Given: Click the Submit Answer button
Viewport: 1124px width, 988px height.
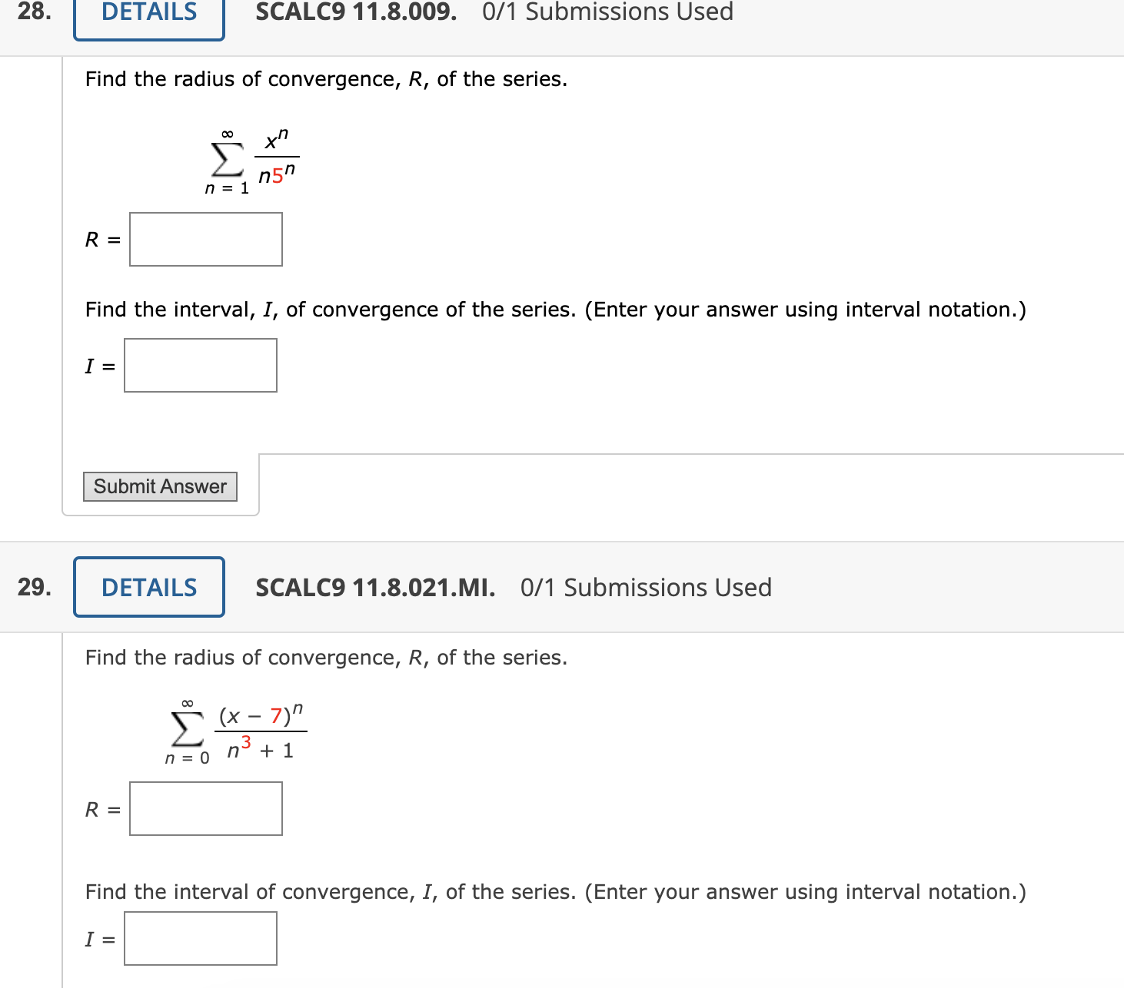Looking at the screenshot, I should tap(159, 486).
